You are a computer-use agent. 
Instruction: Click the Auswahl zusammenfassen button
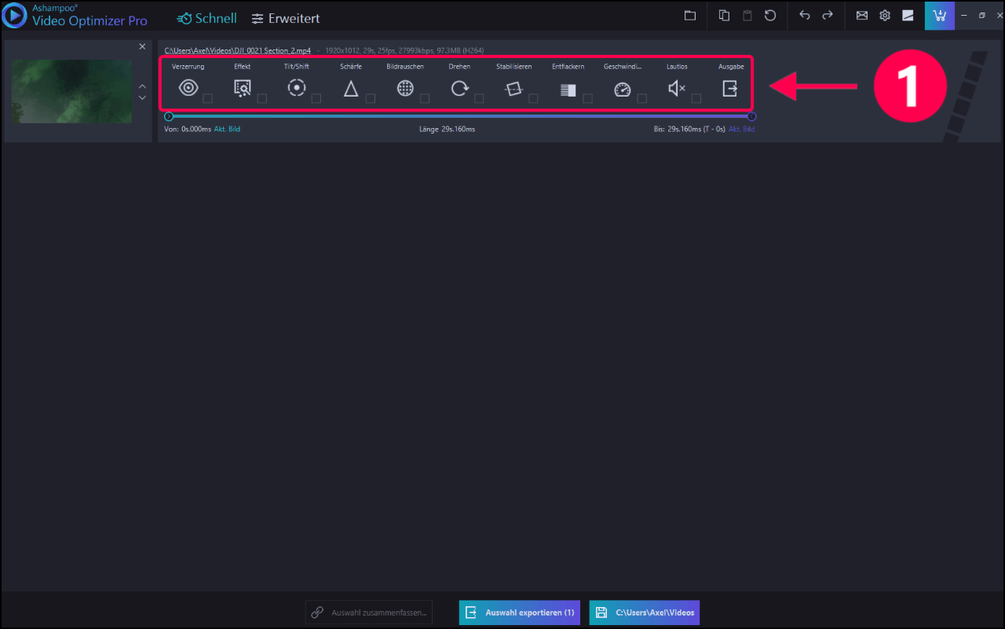pos(369,613)
